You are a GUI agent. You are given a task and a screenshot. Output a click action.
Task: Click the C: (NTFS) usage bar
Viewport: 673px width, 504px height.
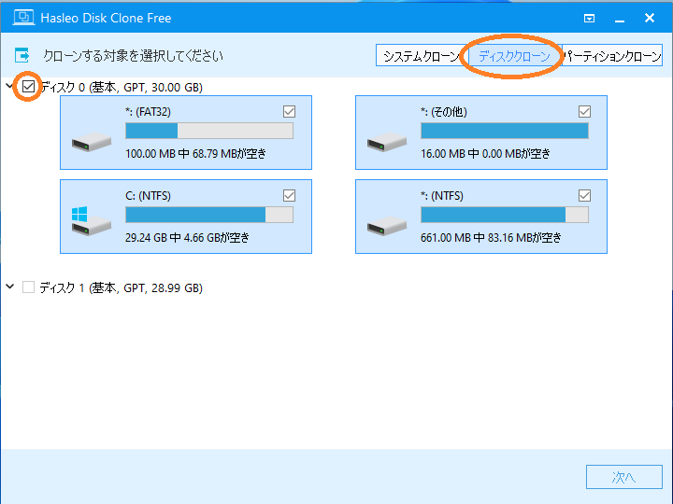pyautogui.click(x=209, y=215)
